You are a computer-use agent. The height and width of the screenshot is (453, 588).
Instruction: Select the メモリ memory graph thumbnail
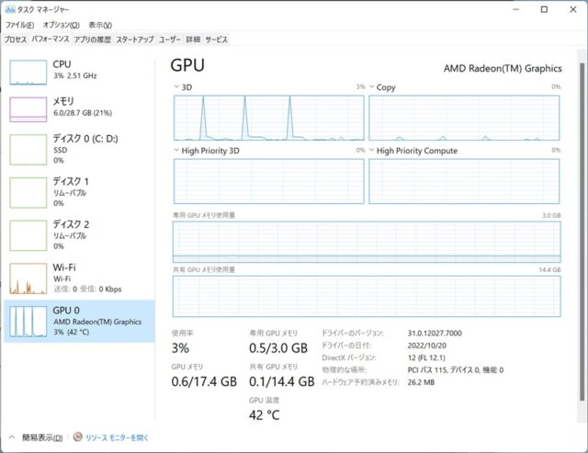(28, 108)
